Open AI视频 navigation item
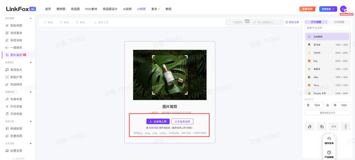The width and height of the screenshot is (355, 160). click(x=127, y=9)
